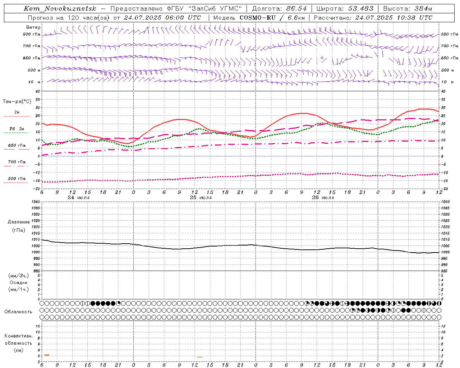Click right-side '500 гПа' wind level label

coord(450,34)
